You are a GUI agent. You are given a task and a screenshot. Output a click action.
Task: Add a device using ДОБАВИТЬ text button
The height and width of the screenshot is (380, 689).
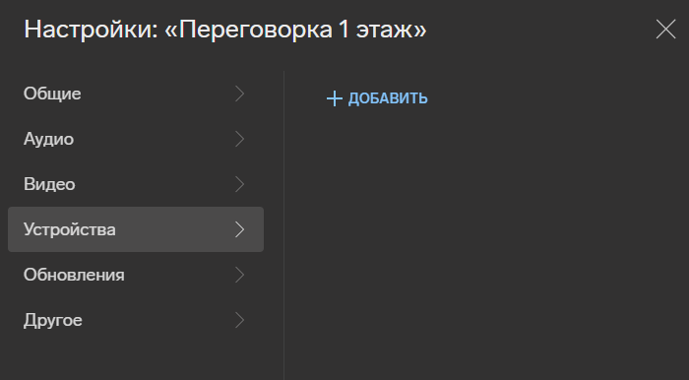(x=388, y=98)
